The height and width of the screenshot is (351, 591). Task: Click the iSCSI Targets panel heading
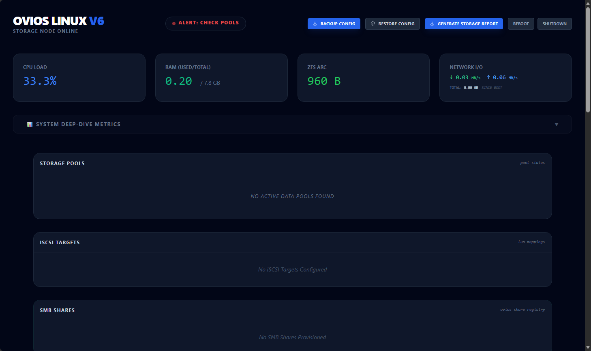[60, 243]
